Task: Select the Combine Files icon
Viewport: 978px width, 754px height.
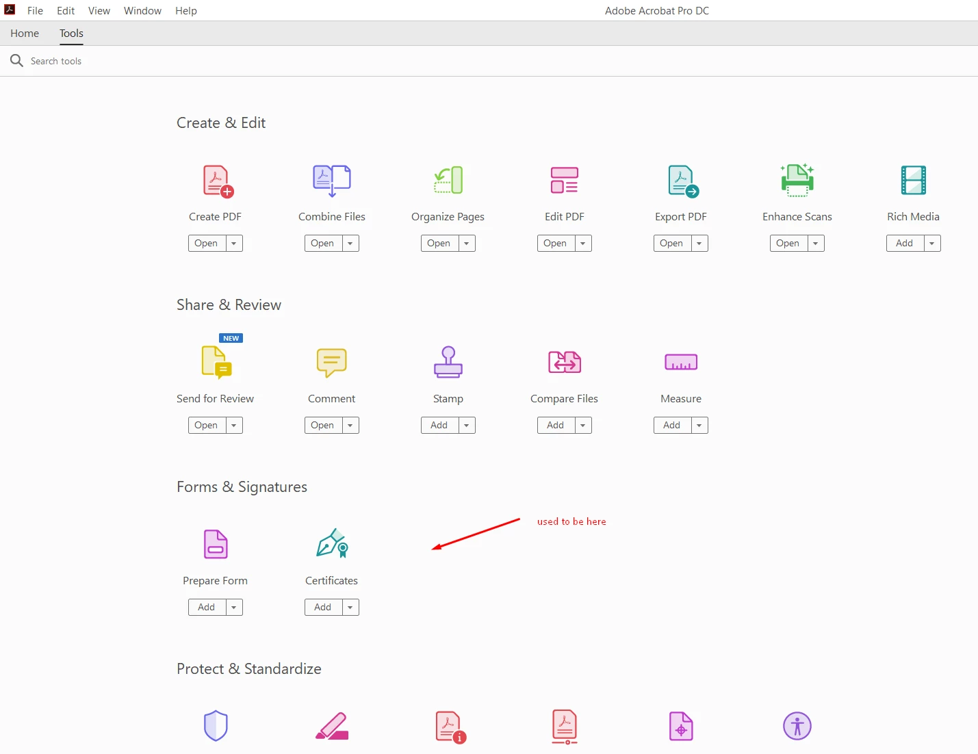Action: (x=332, y=181)
